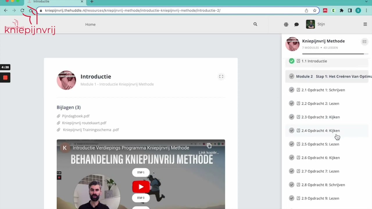Click the share page icon in address bar

coord(306,10)
